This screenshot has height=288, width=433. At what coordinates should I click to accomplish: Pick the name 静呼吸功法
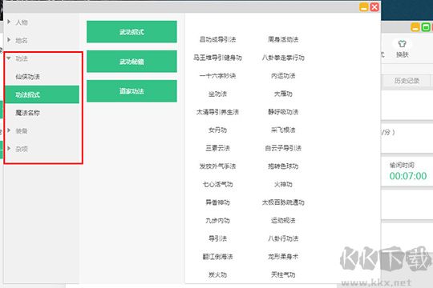(283, 112)
